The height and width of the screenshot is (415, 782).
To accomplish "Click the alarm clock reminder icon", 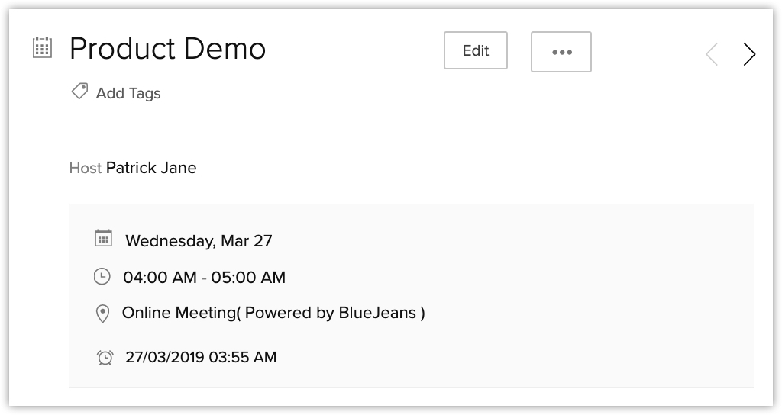I will point(105,357).
